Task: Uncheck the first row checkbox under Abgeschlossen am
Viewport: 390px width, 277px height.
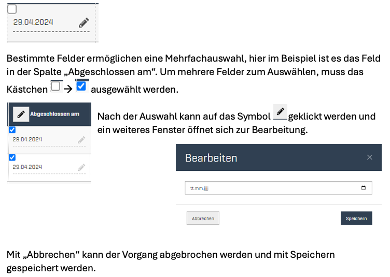Action: coord(12,130)
